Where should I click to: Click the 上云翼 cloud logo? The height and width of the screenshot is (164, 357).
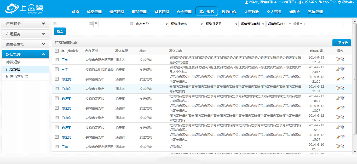24,9
